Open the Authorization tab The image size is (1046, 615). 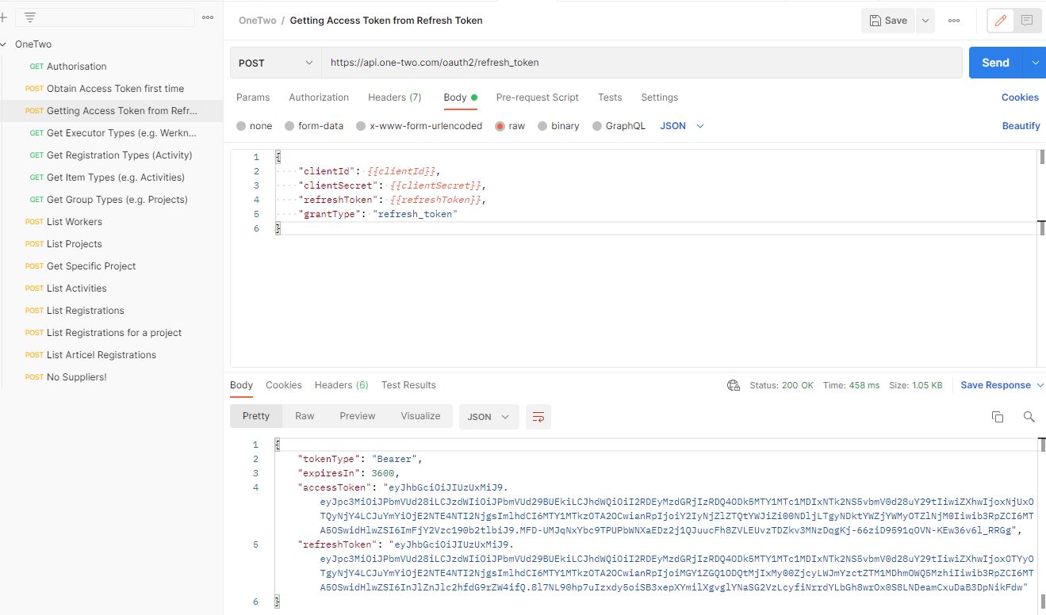tap(319, 97)
